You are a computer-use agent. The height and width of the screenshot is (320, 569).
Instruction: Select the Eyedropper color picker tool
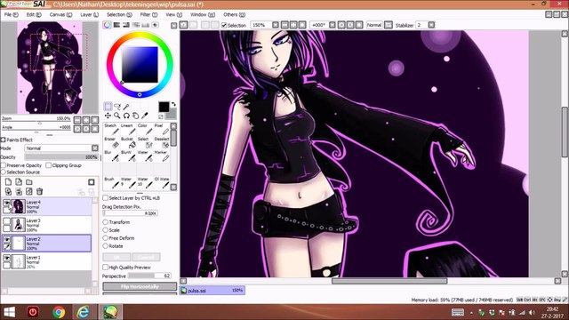pyautogui.click(x=144, y=116)
